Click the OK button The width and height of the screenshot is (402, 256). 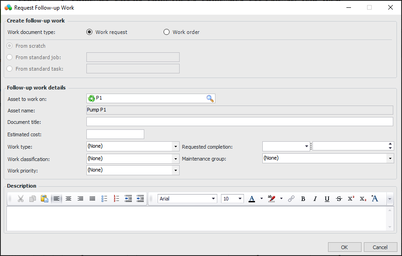[345, 247]
